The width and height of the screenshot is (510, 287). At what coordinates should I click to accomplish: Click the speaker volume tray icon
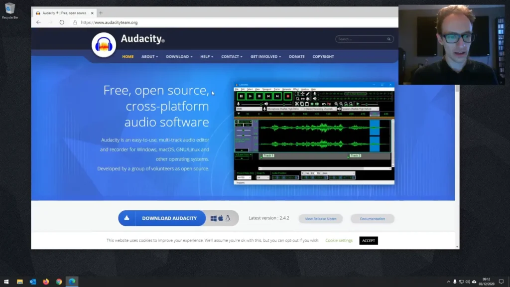point(468,282)
